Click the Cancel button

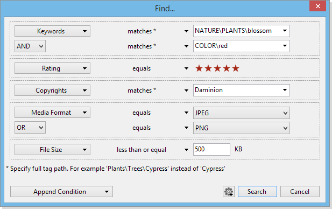(x=300, y=192)
